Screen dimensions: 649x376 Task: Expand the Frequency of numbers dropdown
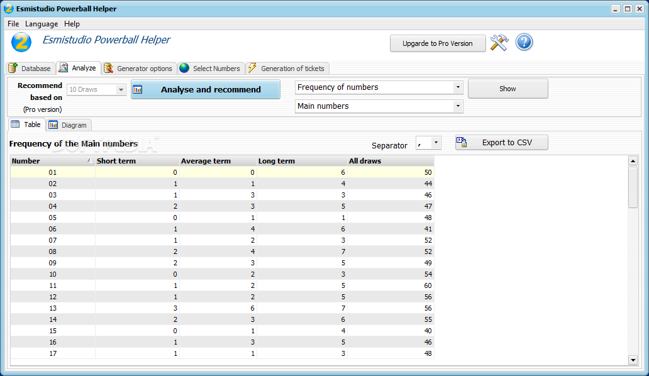tap(458, 87)
